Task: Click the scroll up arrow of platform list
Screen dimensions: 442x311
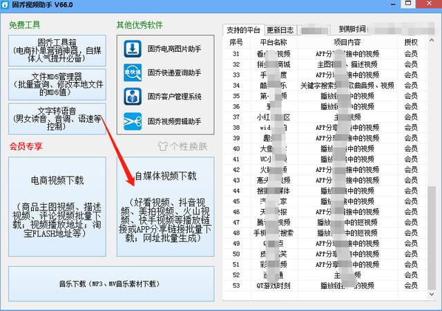Action: 432,41
